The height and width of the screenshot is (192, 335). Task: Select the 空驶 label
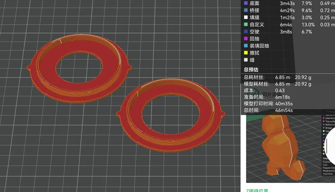click(x=255, y=32)
